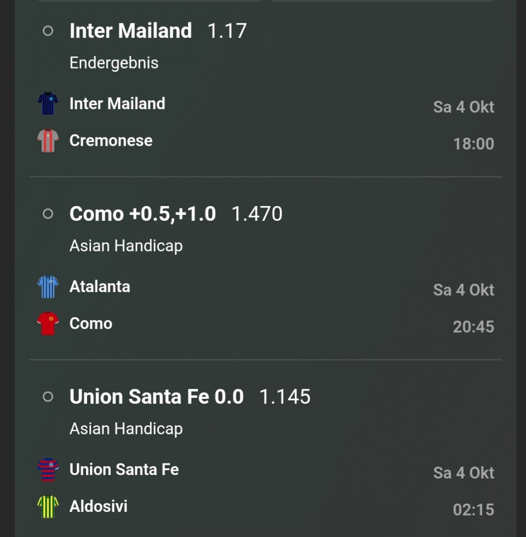Tap the Endergebnis market label

tap(114, 63)
